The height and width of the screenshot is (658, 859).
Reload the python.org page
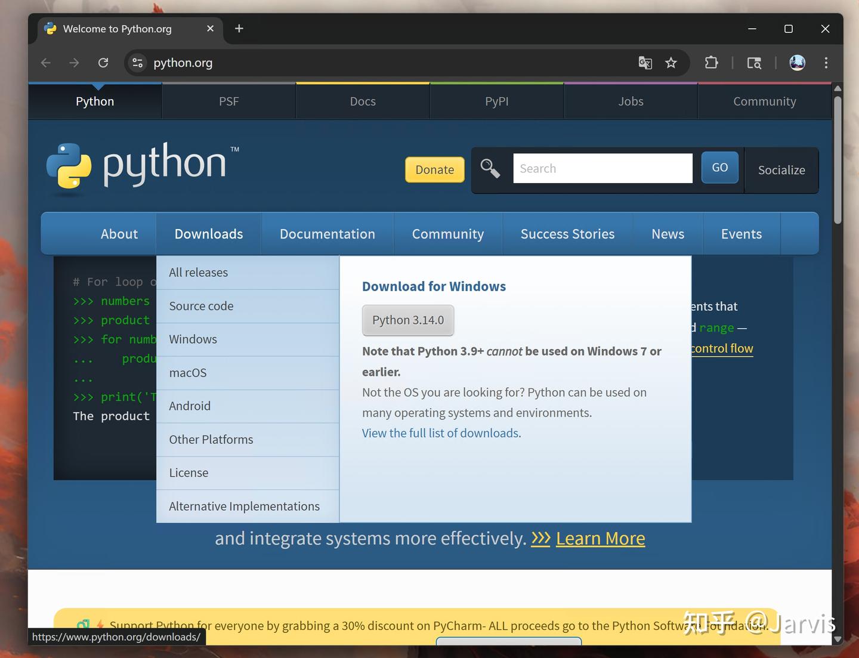103,63
